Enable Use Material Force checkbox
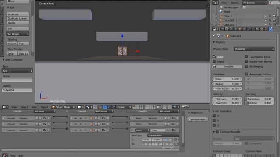This screenshot has width=280, height=157. pyautogui.click(x=246, y=57)
